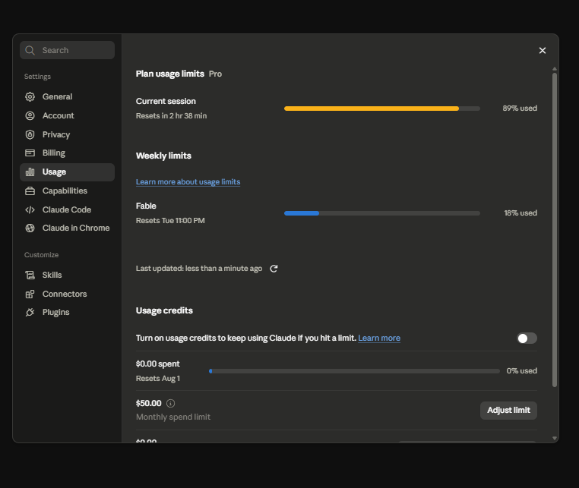Click the 'Plan usage limits' heading
579x488 pixels.
tap(170, 74)
